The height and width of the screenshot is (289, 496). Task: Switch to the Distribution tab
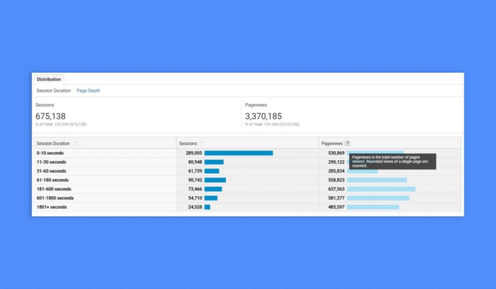coord(48,79)
